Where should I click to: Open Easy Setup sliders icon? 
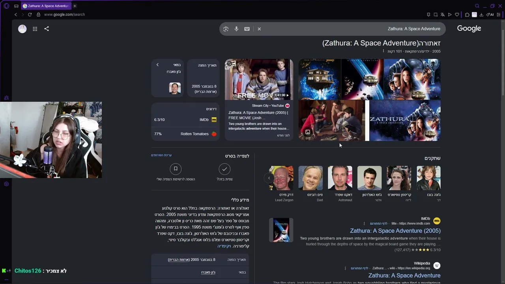499,15
